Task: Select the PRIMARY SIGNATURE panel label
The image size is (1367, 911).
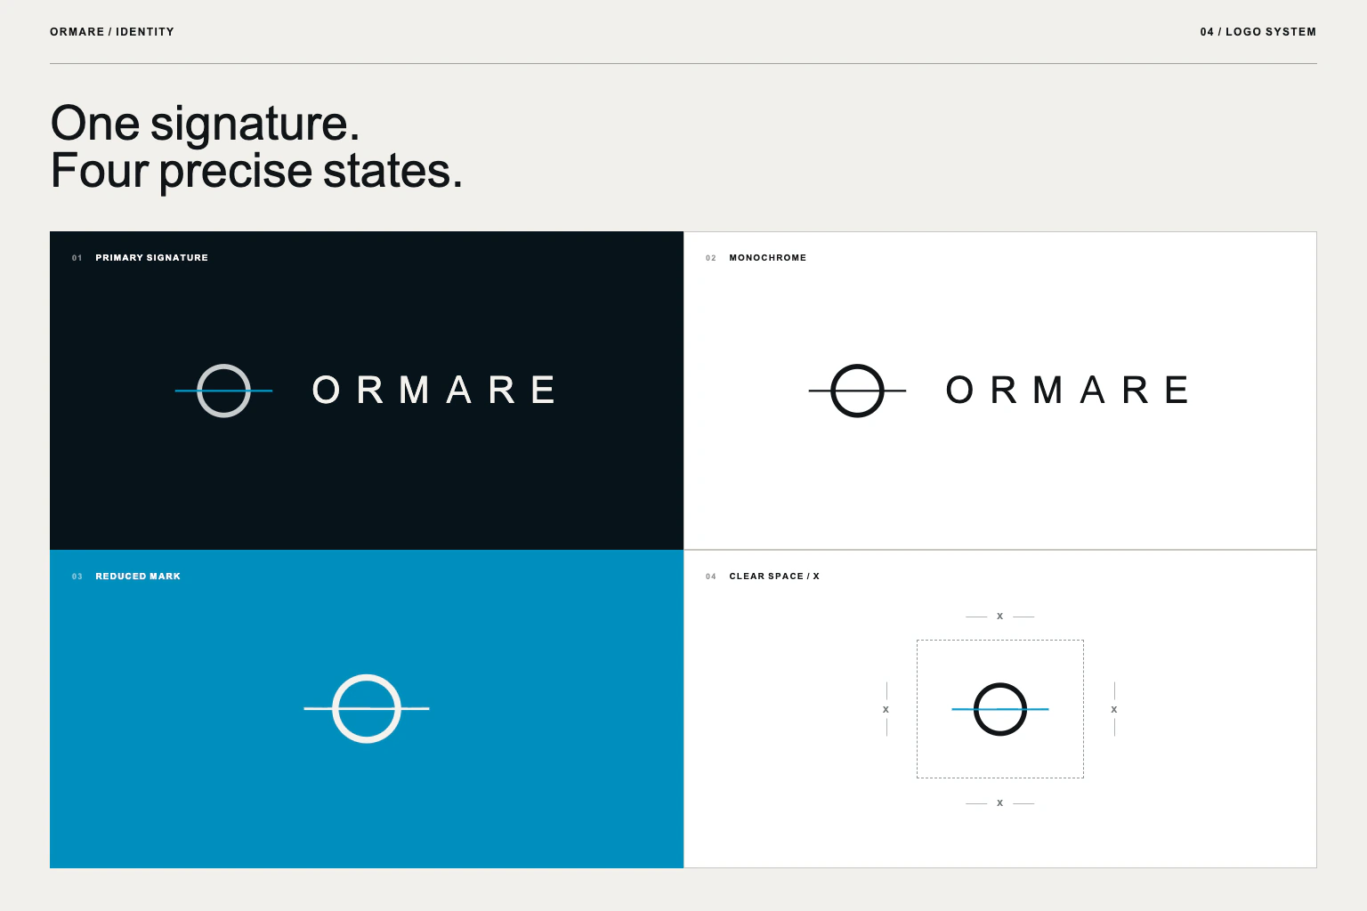Action: pyautogui.click(x=151, y=258)
